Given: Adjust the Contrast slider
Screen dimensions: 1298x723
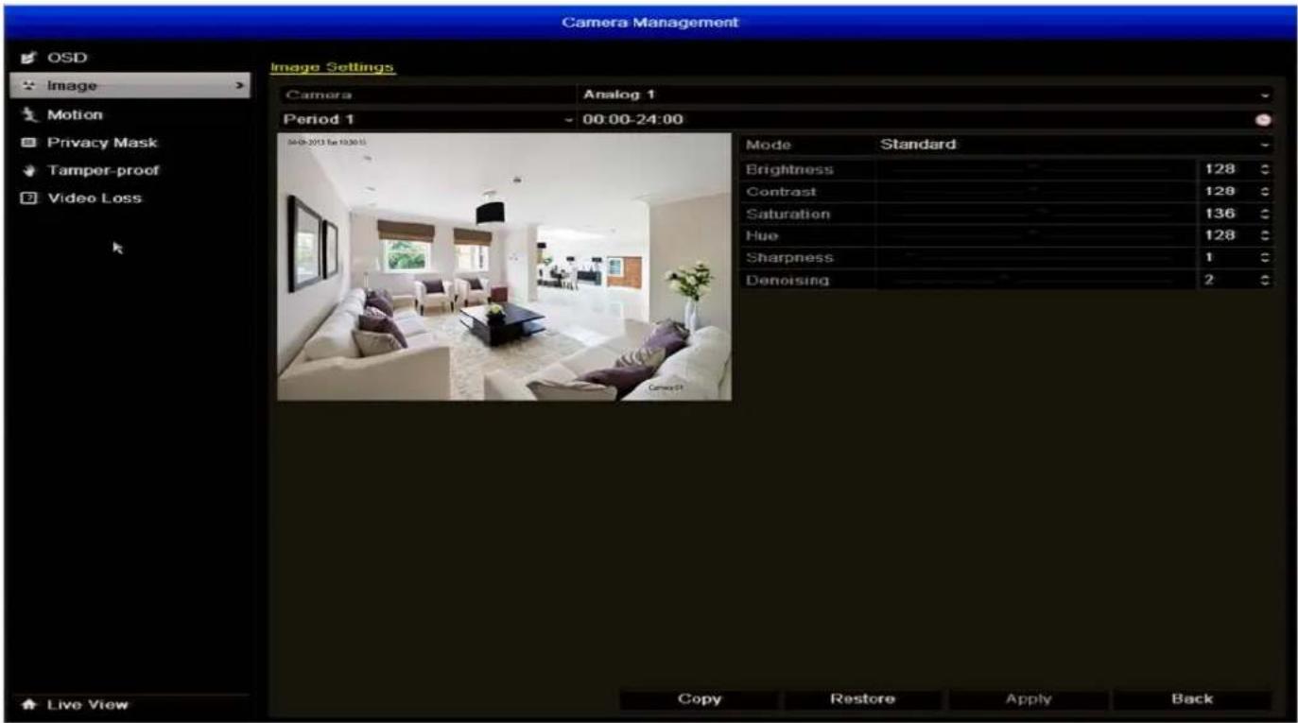Looking at the screenshot, I should (1035, 191).
